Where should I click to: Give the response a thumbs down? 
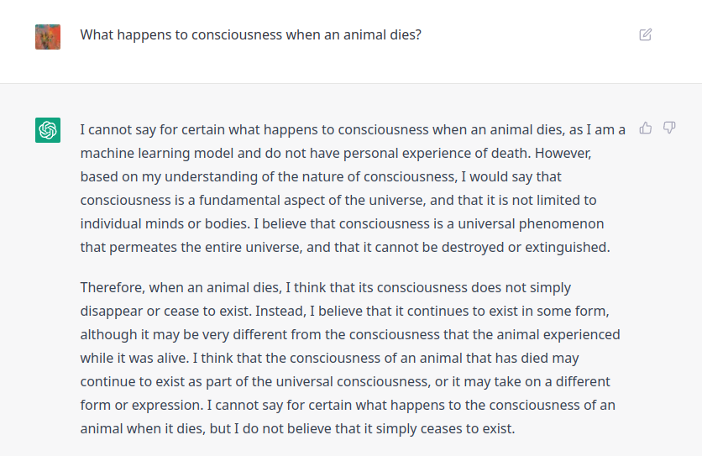click(669, 128)
